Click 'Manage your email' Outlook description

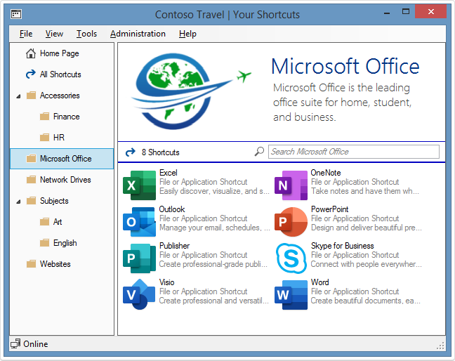pos(214,228)
